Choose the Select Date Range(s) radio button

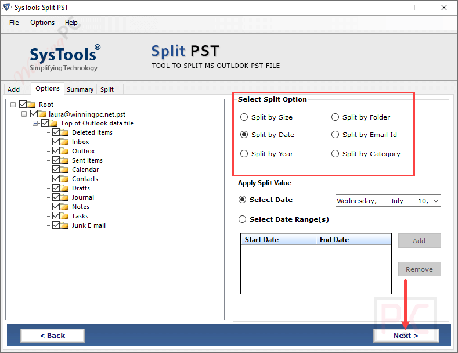tap(242, 219)
